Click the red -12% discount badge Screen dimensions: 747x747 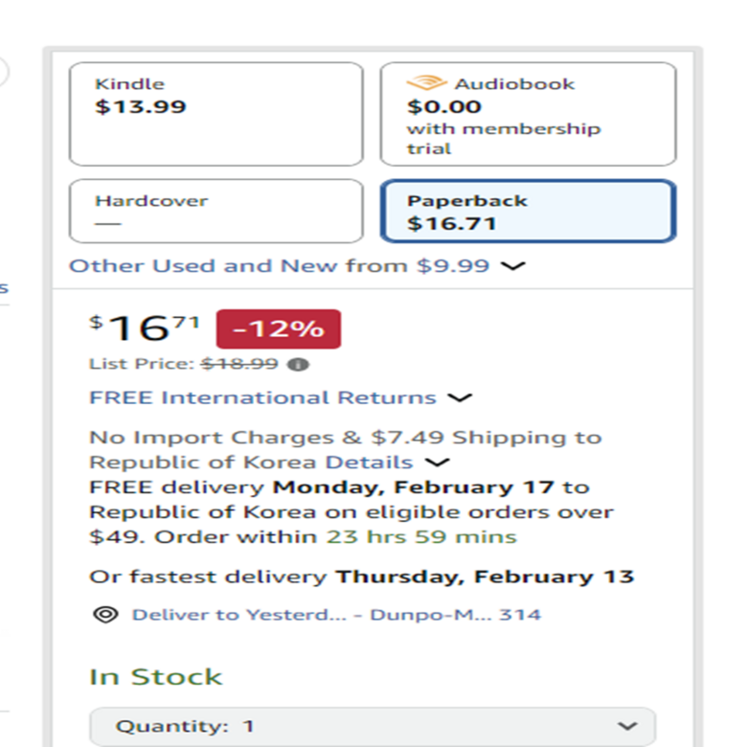[x=278, y=328]
